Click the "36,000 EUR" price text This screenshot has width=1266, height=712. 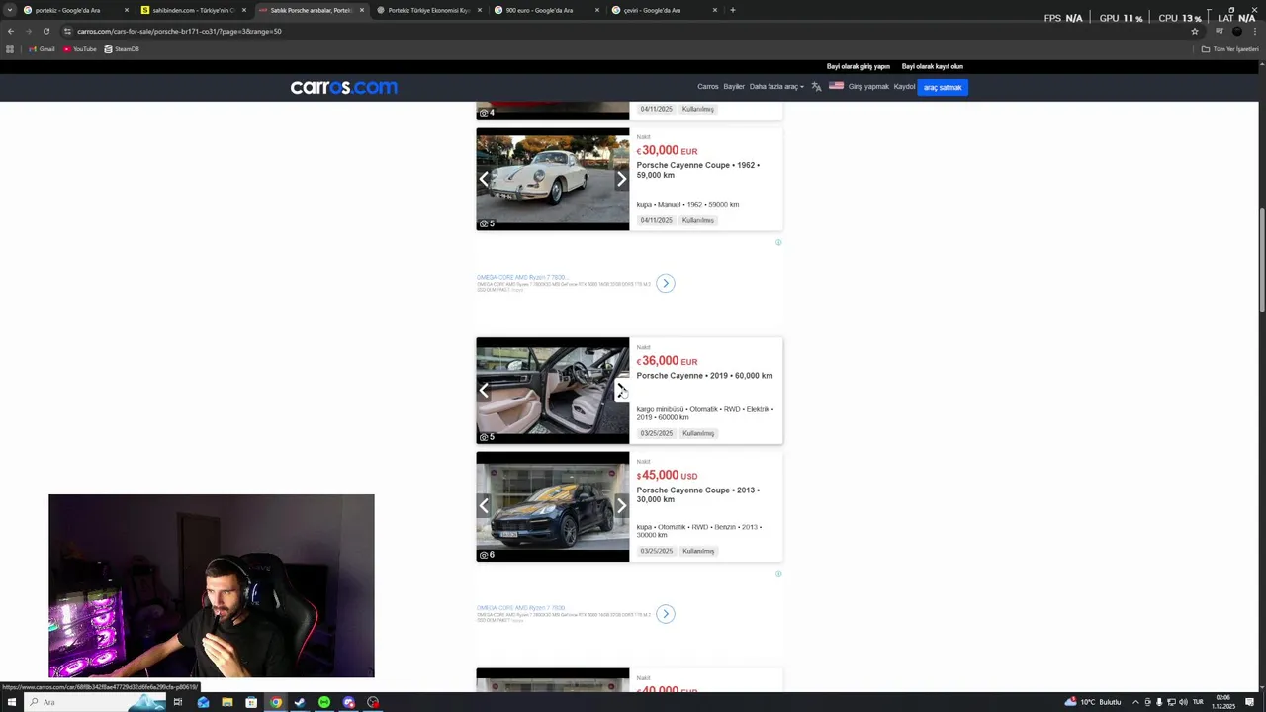tap(668, 361)
